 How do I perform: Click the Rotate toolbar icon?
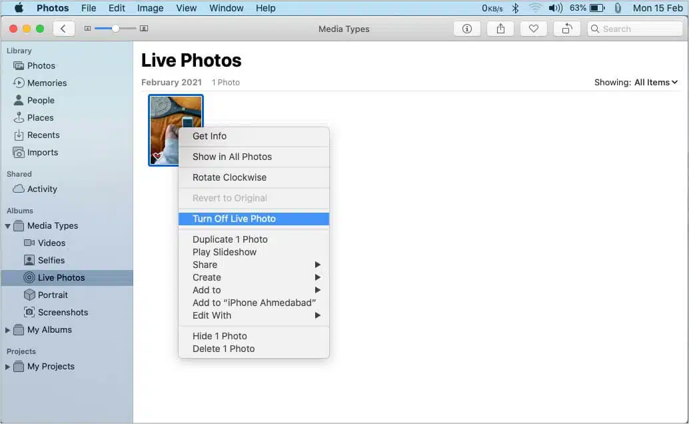pos(567,29)
